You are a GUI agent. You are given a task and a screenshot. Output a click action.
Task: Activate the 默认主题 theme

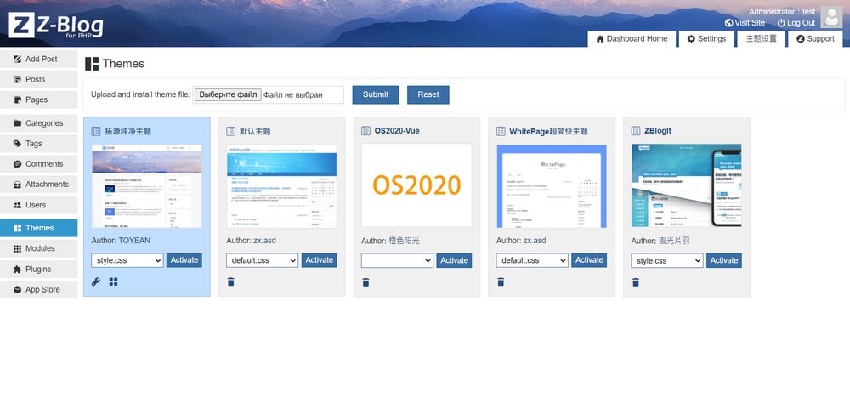point(320,260)
